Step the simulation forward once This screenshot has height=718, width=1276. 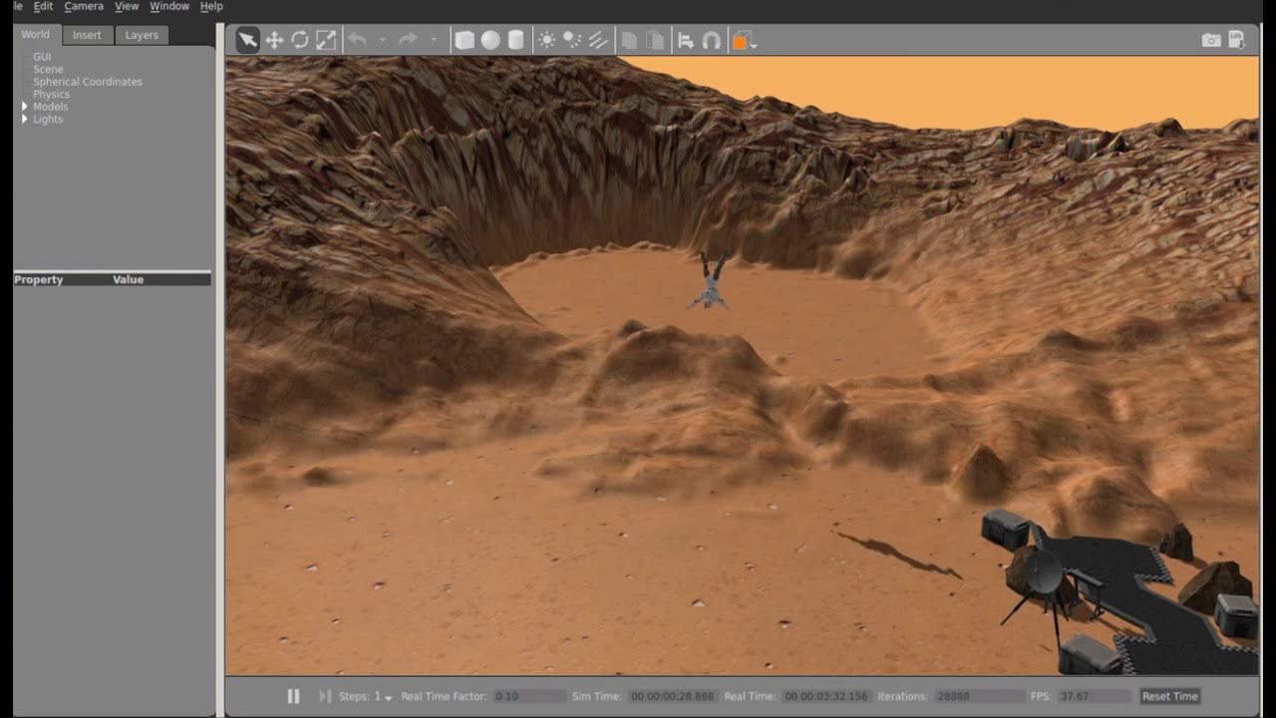click(x=325, y=696)
